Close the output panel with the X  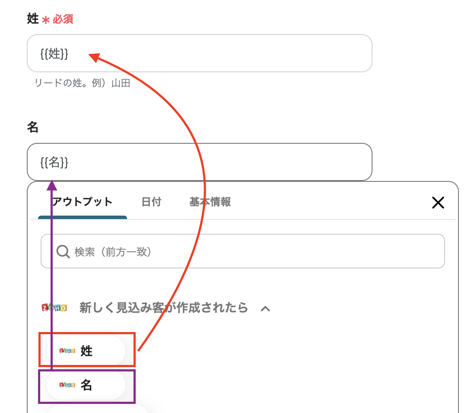[438, 203]
